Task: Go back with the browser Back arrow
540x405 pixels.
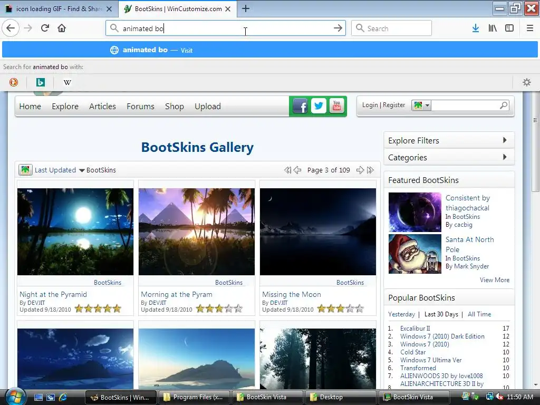Action: [x=11, y=28]
